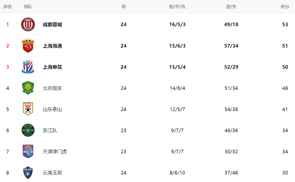Click the Tianjin Jinmen Tiger badge

pyautogui.click(x=28, y=151)
